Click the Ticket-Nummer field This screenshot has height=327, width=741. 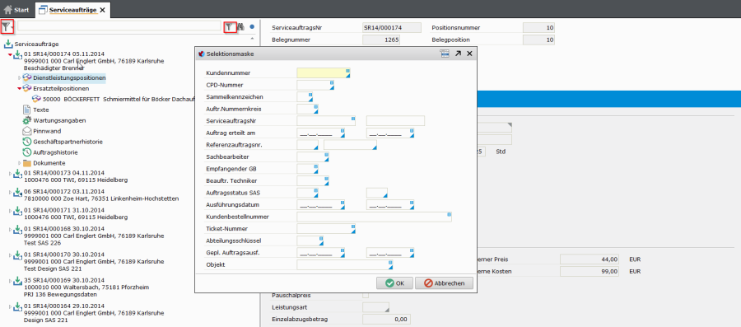326,229
